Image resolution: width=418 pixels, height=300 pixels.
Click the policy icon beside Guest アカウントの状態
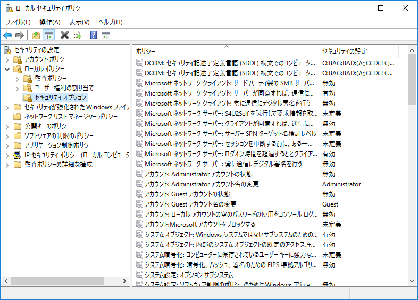139,194
